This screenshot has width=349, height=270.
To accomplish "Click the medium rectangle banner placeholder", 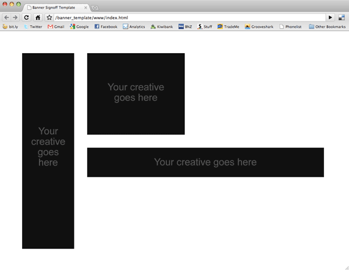I will pyautogui.click(x=136, y=94).
